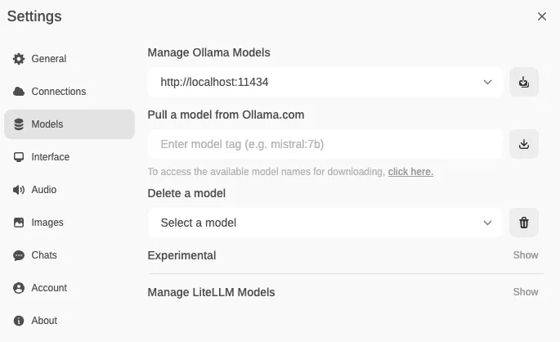Image resolution: width=560 pixels, height=342 pixels.
Task: Open the General settings tab
Action: click(49, 59)
